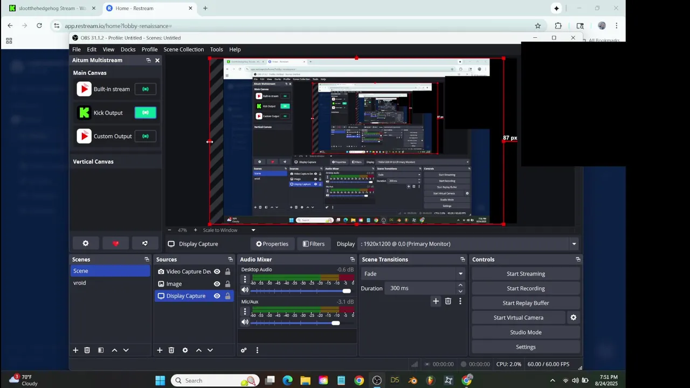Screen dimensions: 690x388
Task: Add a new source with plus
Action: [160, 350]
